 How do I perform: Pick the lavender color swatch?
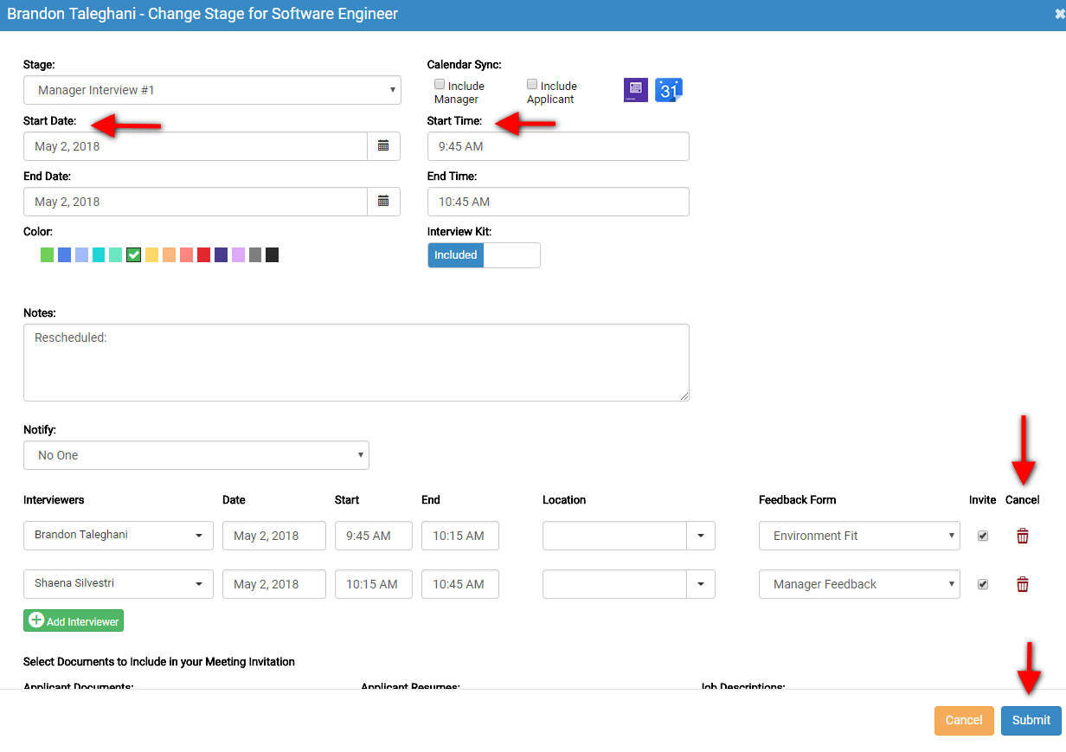point(238,255)
